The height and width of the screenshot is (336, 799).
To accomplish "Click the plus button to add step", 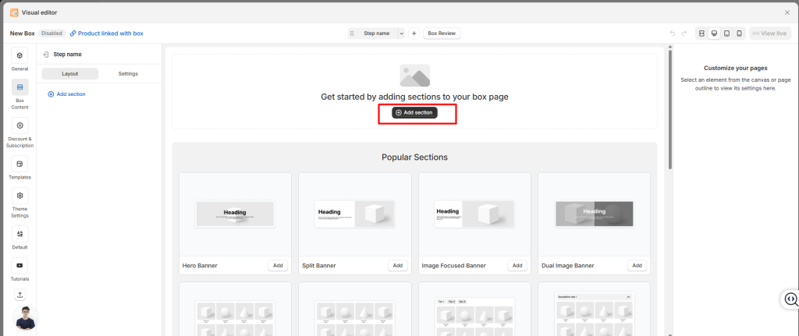I will 414,34.
